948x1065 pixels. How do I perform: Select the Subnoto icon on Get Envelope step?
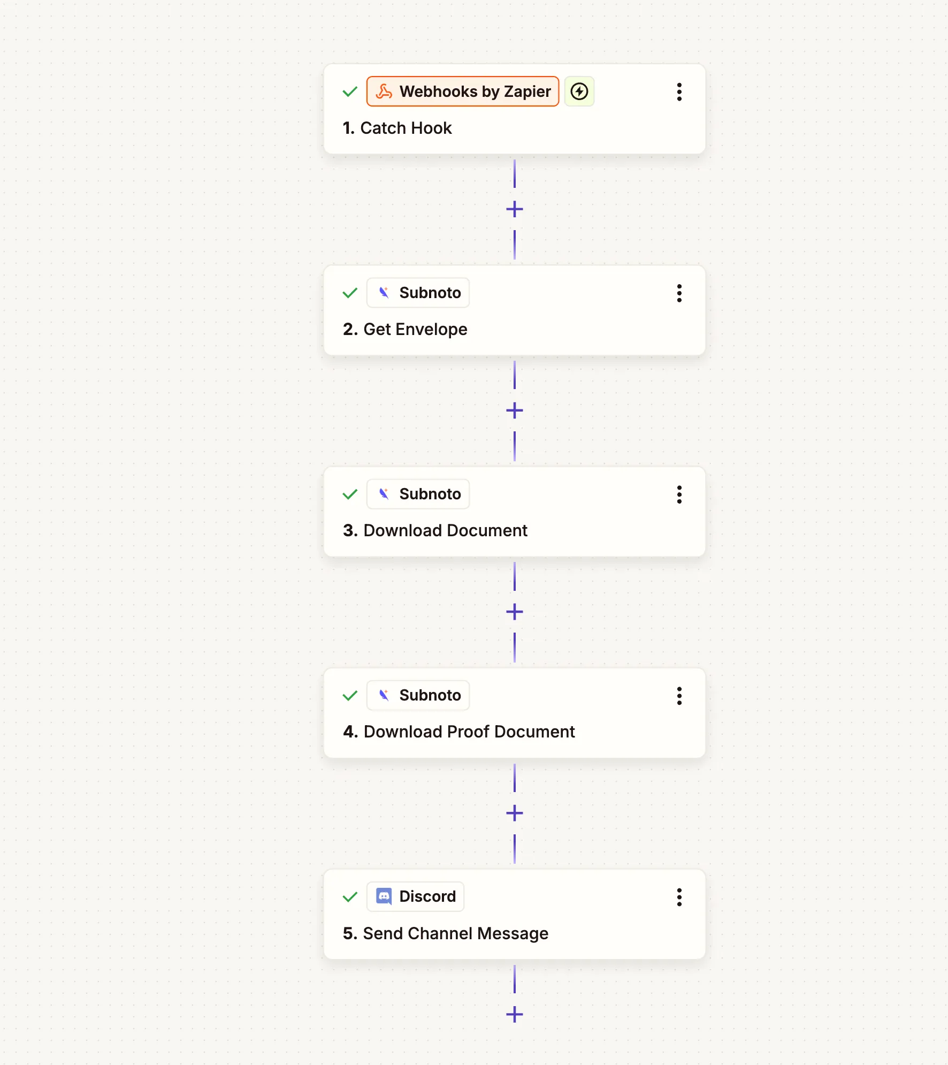(x=384, y=292)
